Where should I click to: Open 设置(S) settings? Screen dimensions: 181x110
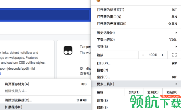pyautogui.click(x=136, y=101)
